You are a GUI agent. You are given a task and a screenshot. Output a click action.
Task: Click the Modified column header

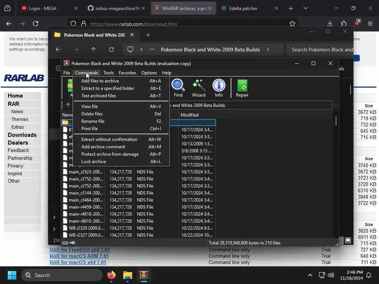[x=197, y=115]
